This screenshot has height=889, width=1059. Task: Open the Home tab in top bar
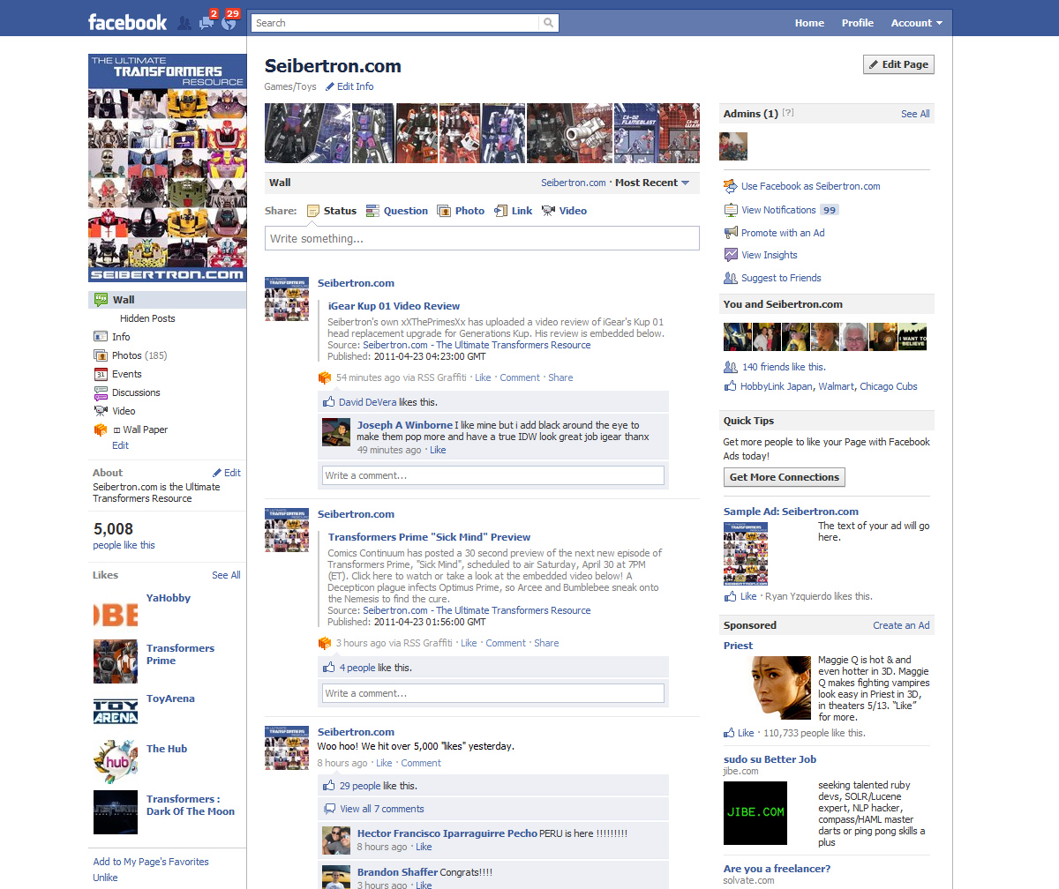tap(809, 23)
